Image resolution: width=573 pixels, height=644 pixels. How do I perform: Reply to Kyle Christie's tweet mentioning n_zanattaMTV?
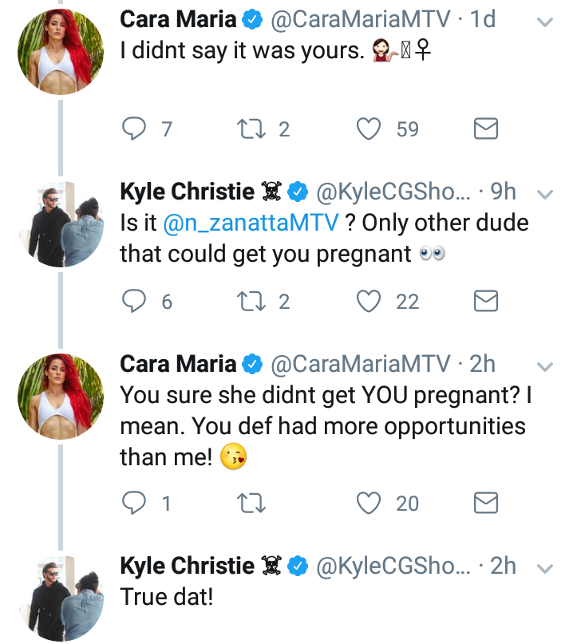click(134, 301)
